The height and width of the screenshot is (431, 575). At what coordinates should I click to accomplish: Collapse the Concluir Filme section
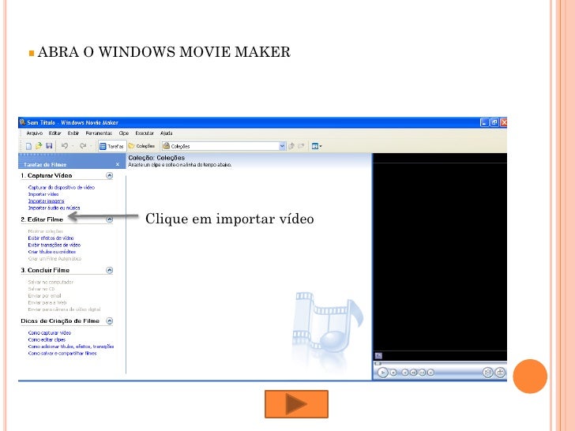[109, 270]
